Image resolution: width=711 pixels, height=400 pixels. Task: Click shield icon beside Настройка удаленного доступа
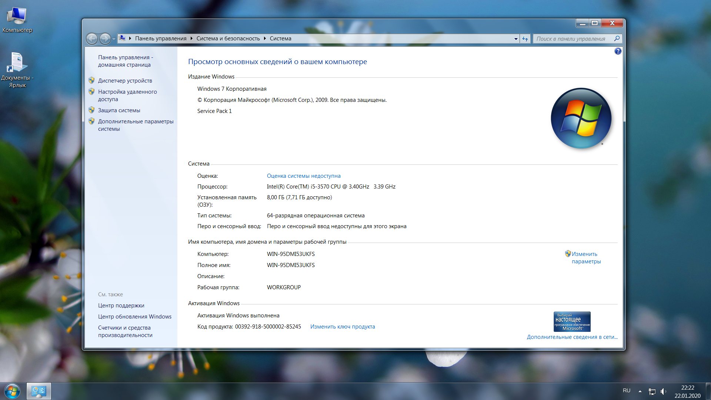coord(91,91)
